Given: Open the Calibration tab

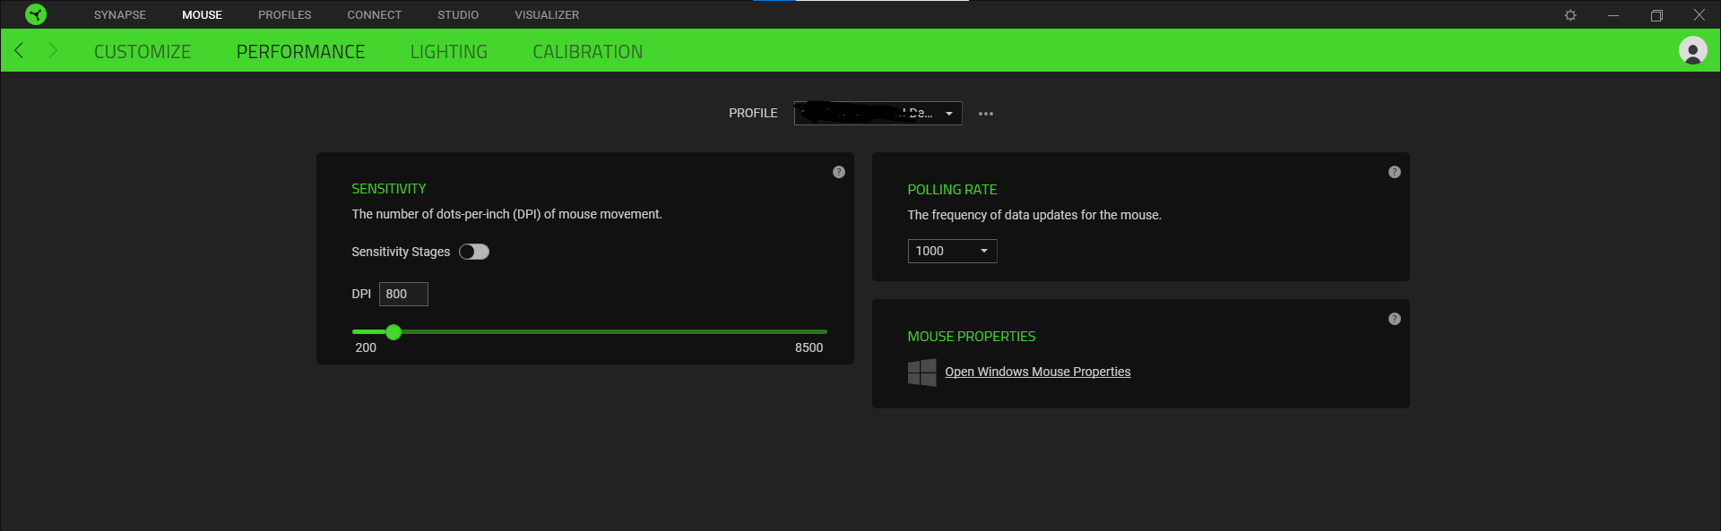Looking at the screenshot, I should click(587, 52).
